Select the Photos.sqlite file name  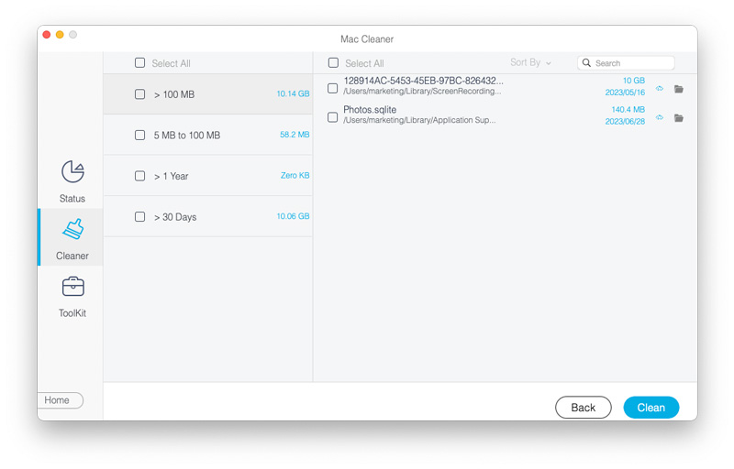coord(370,110)
